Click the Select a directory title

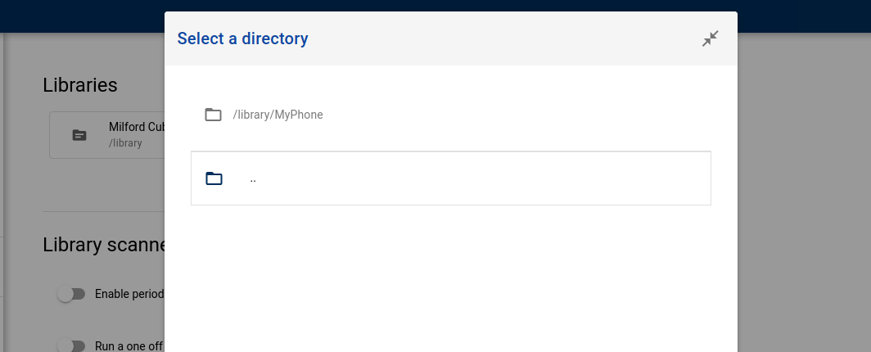pos(242,38)
